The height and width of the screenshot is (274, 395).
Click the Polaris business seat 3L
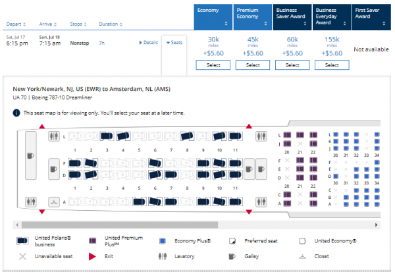click(107, 136)
